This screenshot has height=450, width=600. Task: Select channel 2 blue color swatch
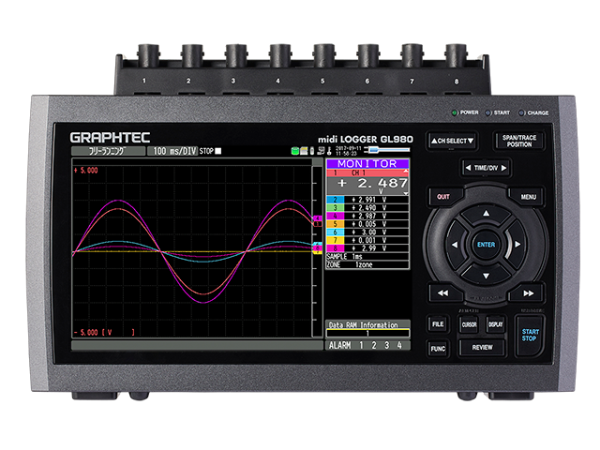[336, 200]
